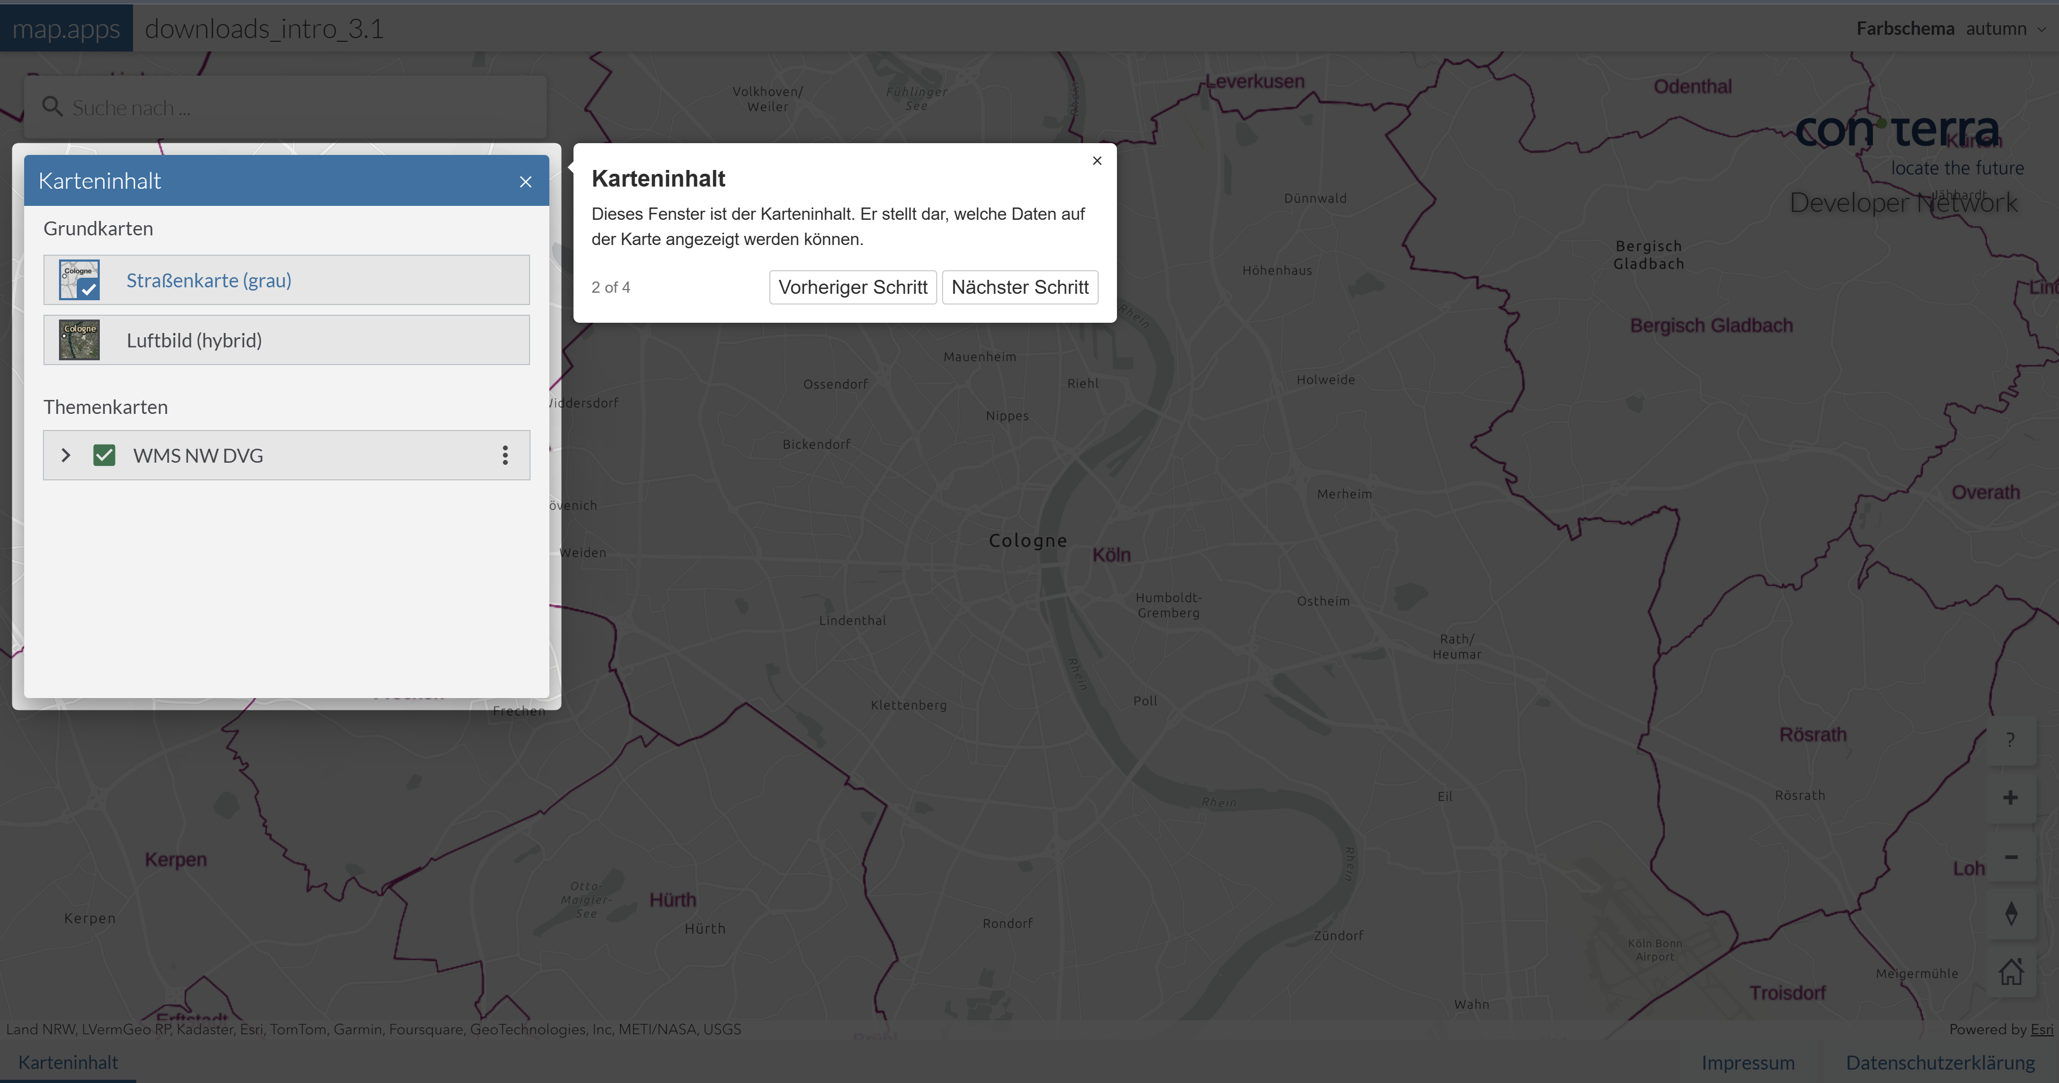Return to home extent with the house icon
Screen dimensions: 2059x1083
pyautogui.click(x=2010, y=972)
